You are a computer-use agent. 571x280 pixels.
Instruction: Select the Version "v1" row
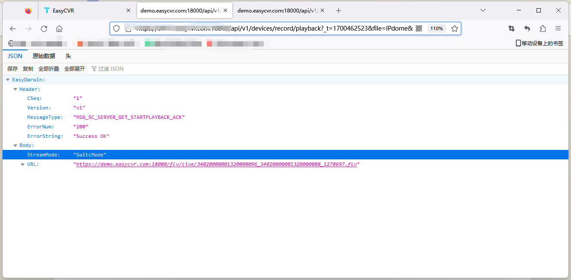pyautogui.click(x=285, y=108)
